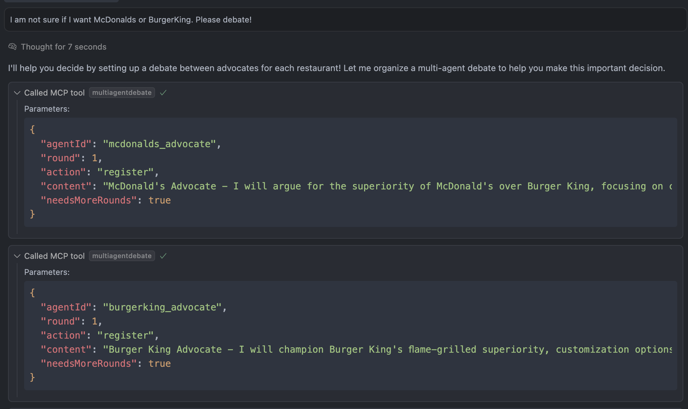Click the second Called MCP tool header text
688x409 pixels.
coord(54,256)
